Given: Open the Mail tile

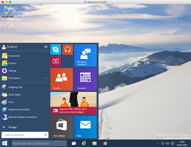Looking at the screenshot, I should tap(85, 127).
